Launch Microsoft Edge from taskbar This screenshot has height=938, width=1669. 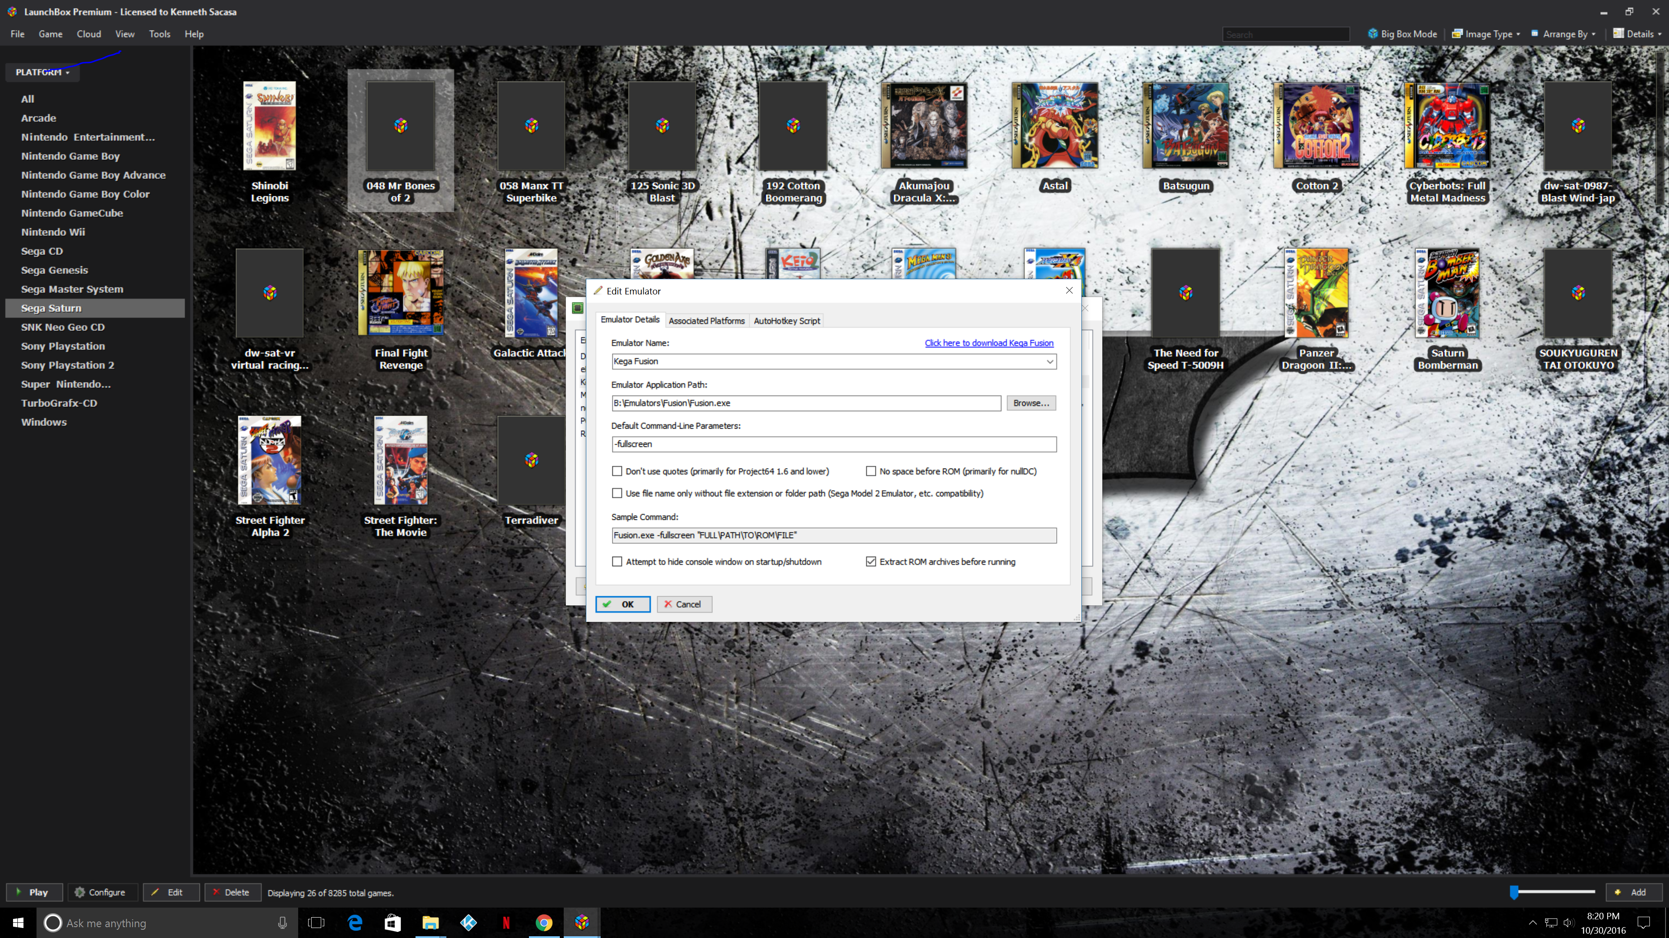pos(354,922)
